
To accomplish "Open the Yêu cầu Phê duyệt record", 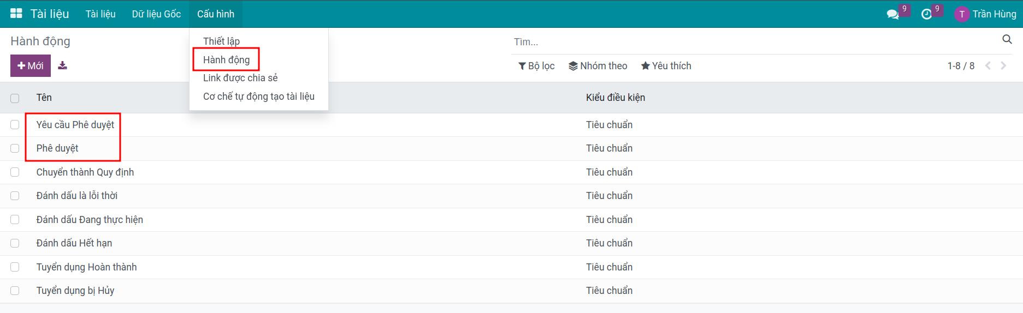I will click(75, 125).
